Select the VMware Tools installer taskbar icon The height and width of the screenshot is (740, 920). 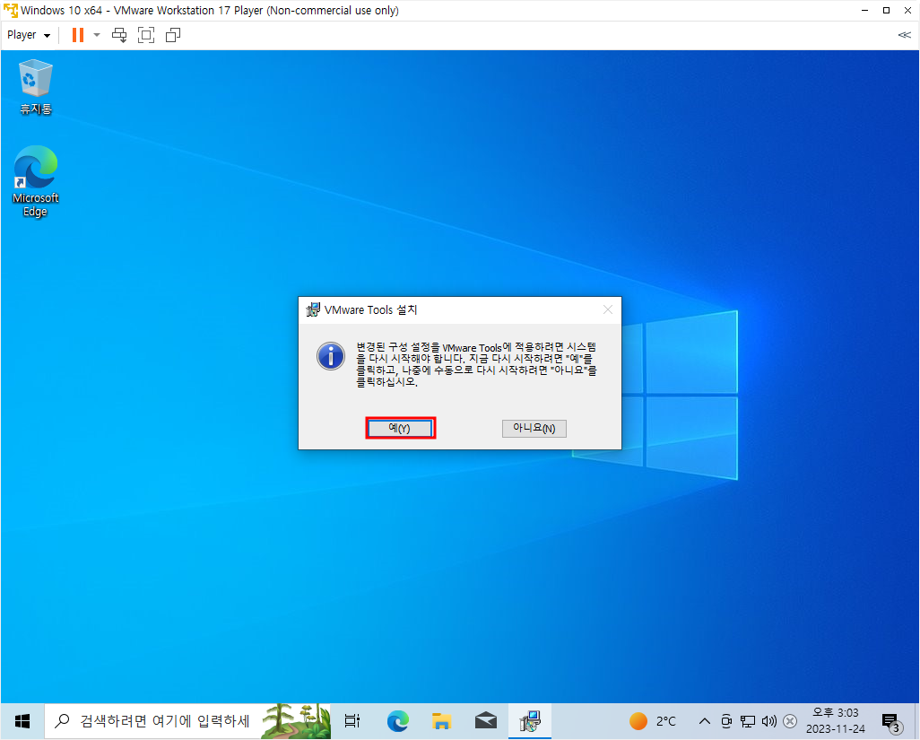530,721
